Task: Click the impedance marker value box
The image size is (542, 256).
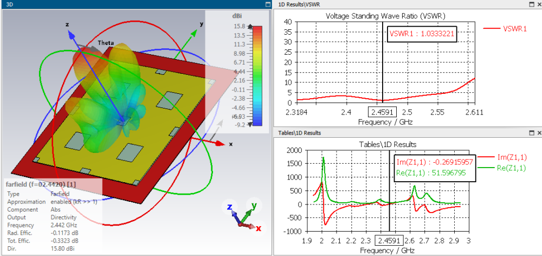Action: pos(434,167)
